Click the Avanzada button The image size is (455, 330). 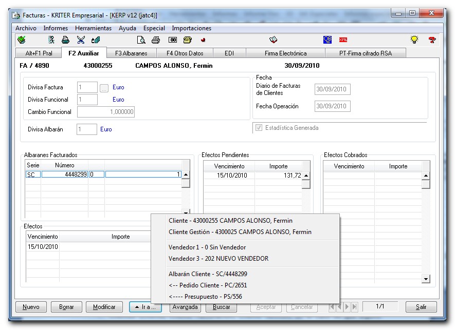185,307
